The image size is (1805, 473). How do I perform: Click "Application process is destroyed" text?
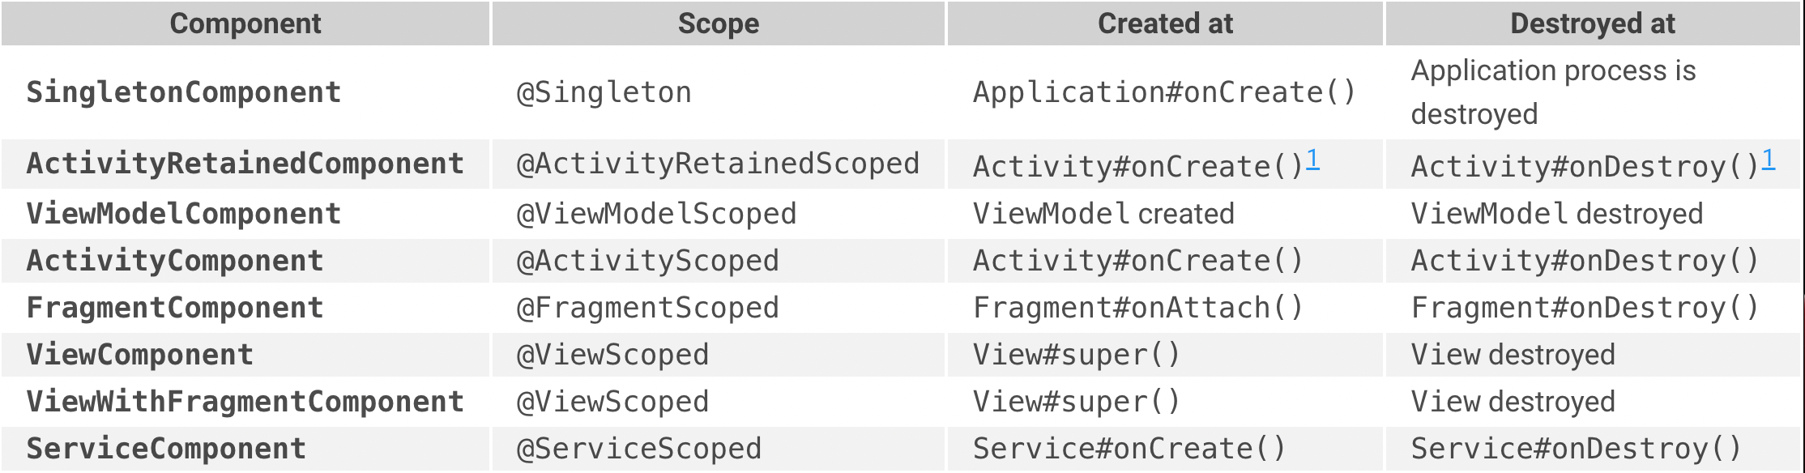click(1553, 92)
